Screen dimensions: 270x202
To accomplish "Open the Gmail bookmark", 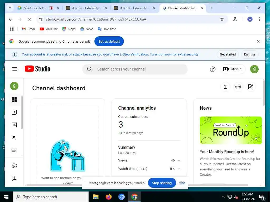I will coord(28,29).
